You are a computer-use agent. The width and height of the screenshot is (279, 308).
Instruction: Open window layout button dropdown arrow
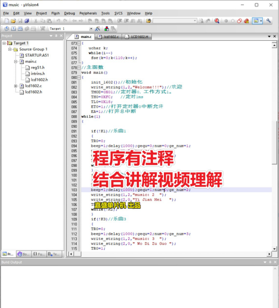click(261, 21)
